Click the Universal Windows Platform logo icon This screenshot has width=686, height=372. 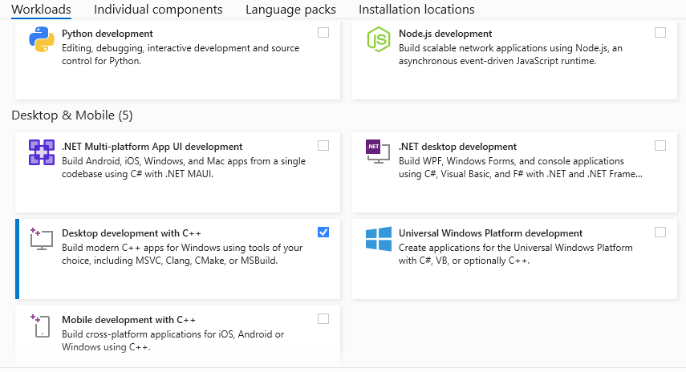tap(378, 239)
